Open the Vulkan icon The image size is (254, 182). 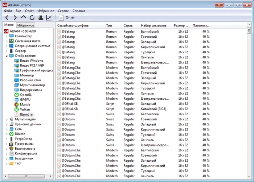tap(17, 109)
